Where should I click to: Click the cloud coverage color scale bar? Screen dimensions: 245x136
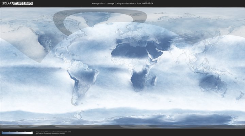pyautogui.click(x=17, y=133)
